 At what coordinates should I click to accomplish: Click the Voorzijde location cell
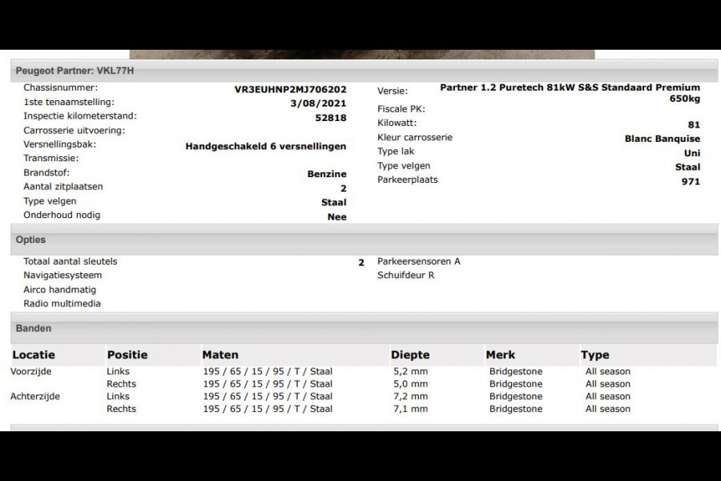30,371
